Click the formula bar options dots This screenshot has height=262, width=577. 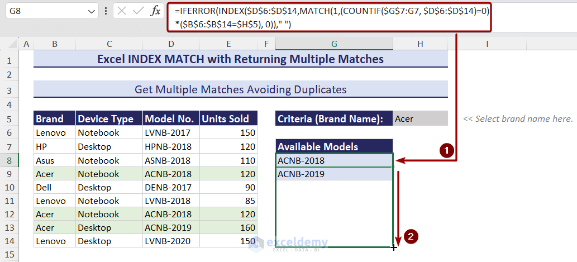[106, 11]
